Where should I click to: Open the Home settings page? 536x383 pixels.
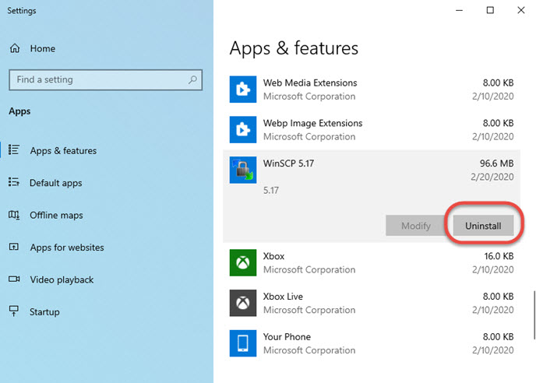pos(42,48)
